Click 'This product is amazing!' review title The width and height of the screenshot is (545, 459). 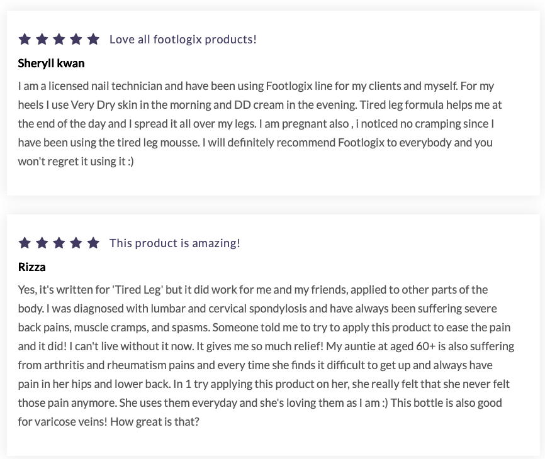point(174,243)
